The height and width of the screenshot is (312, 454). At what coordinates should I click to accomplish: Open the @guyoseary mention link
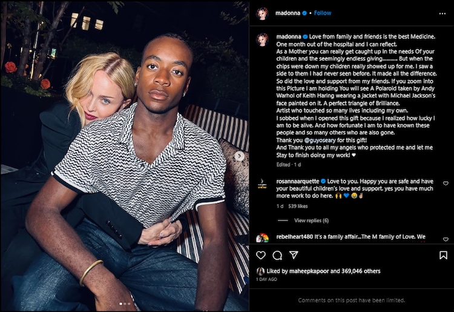(320, 140)
